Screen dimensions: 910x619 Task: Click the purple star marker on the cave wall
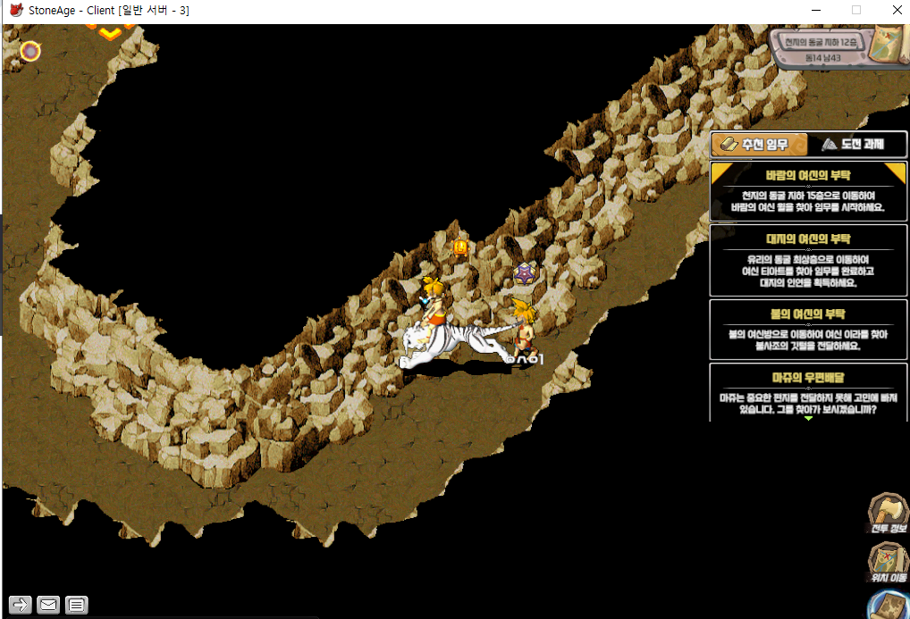point(525,274)
